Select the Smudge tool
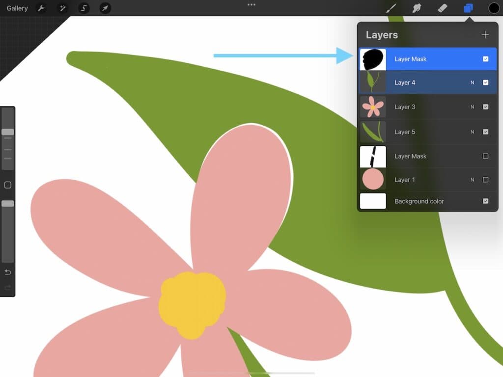The width and height of the screenshot is (503, 377). coord(417,8)
